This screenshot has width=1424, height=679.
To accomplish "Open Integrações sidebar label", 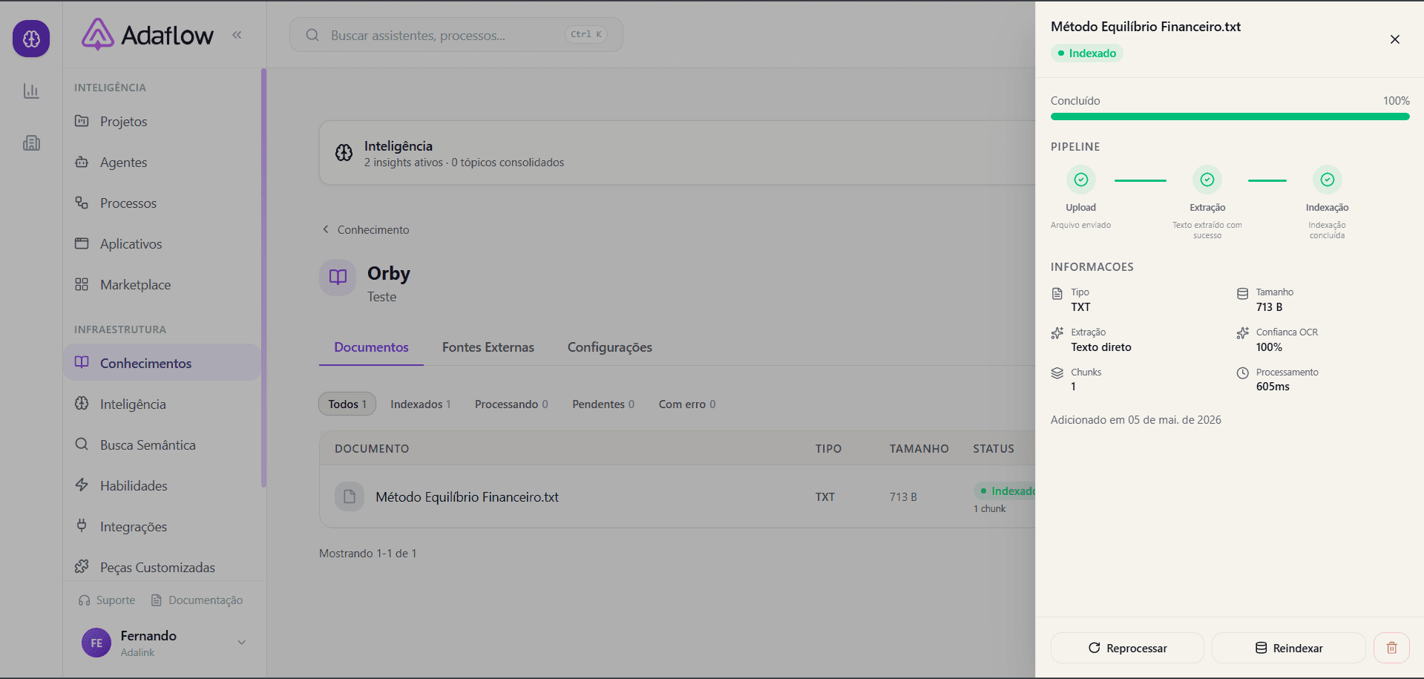I will pos(134,527).
